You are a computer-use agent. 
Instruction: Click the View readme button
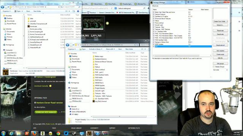[x=220, y=51]
